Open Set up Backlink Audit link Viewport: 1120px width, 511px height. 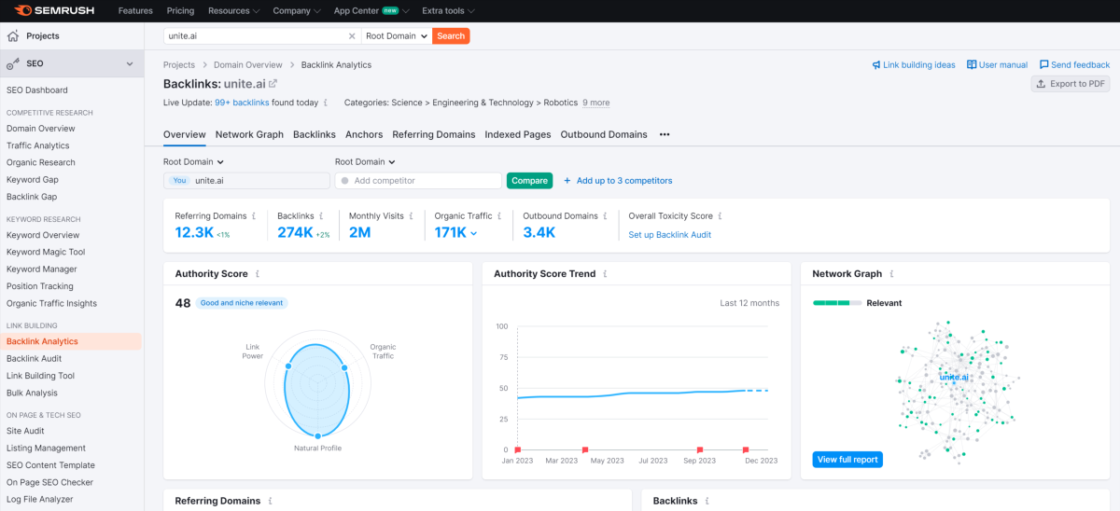[x=670, y=235]
